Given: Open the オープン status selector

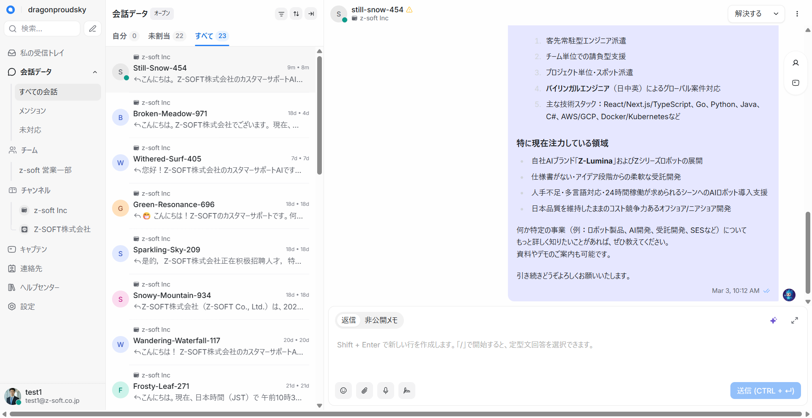Looking at the screenshot, I should (162, 14).
